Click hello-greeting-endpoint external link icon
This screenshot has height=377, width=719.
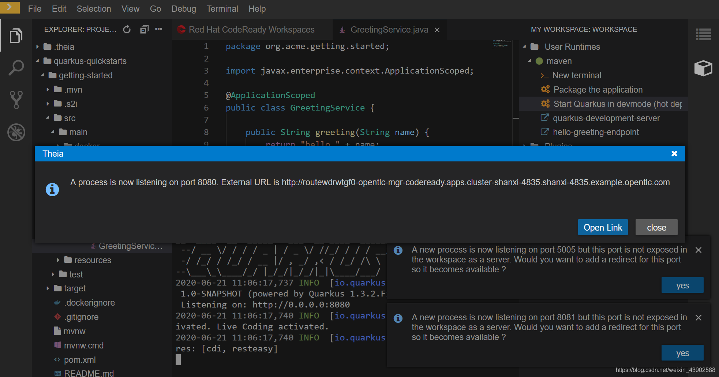(x=545, y=131)
